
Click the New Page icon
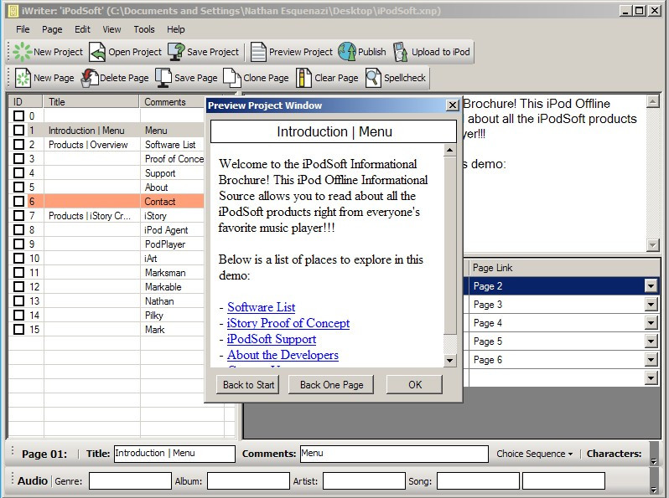pyautogui.click(x=23, y=78)
